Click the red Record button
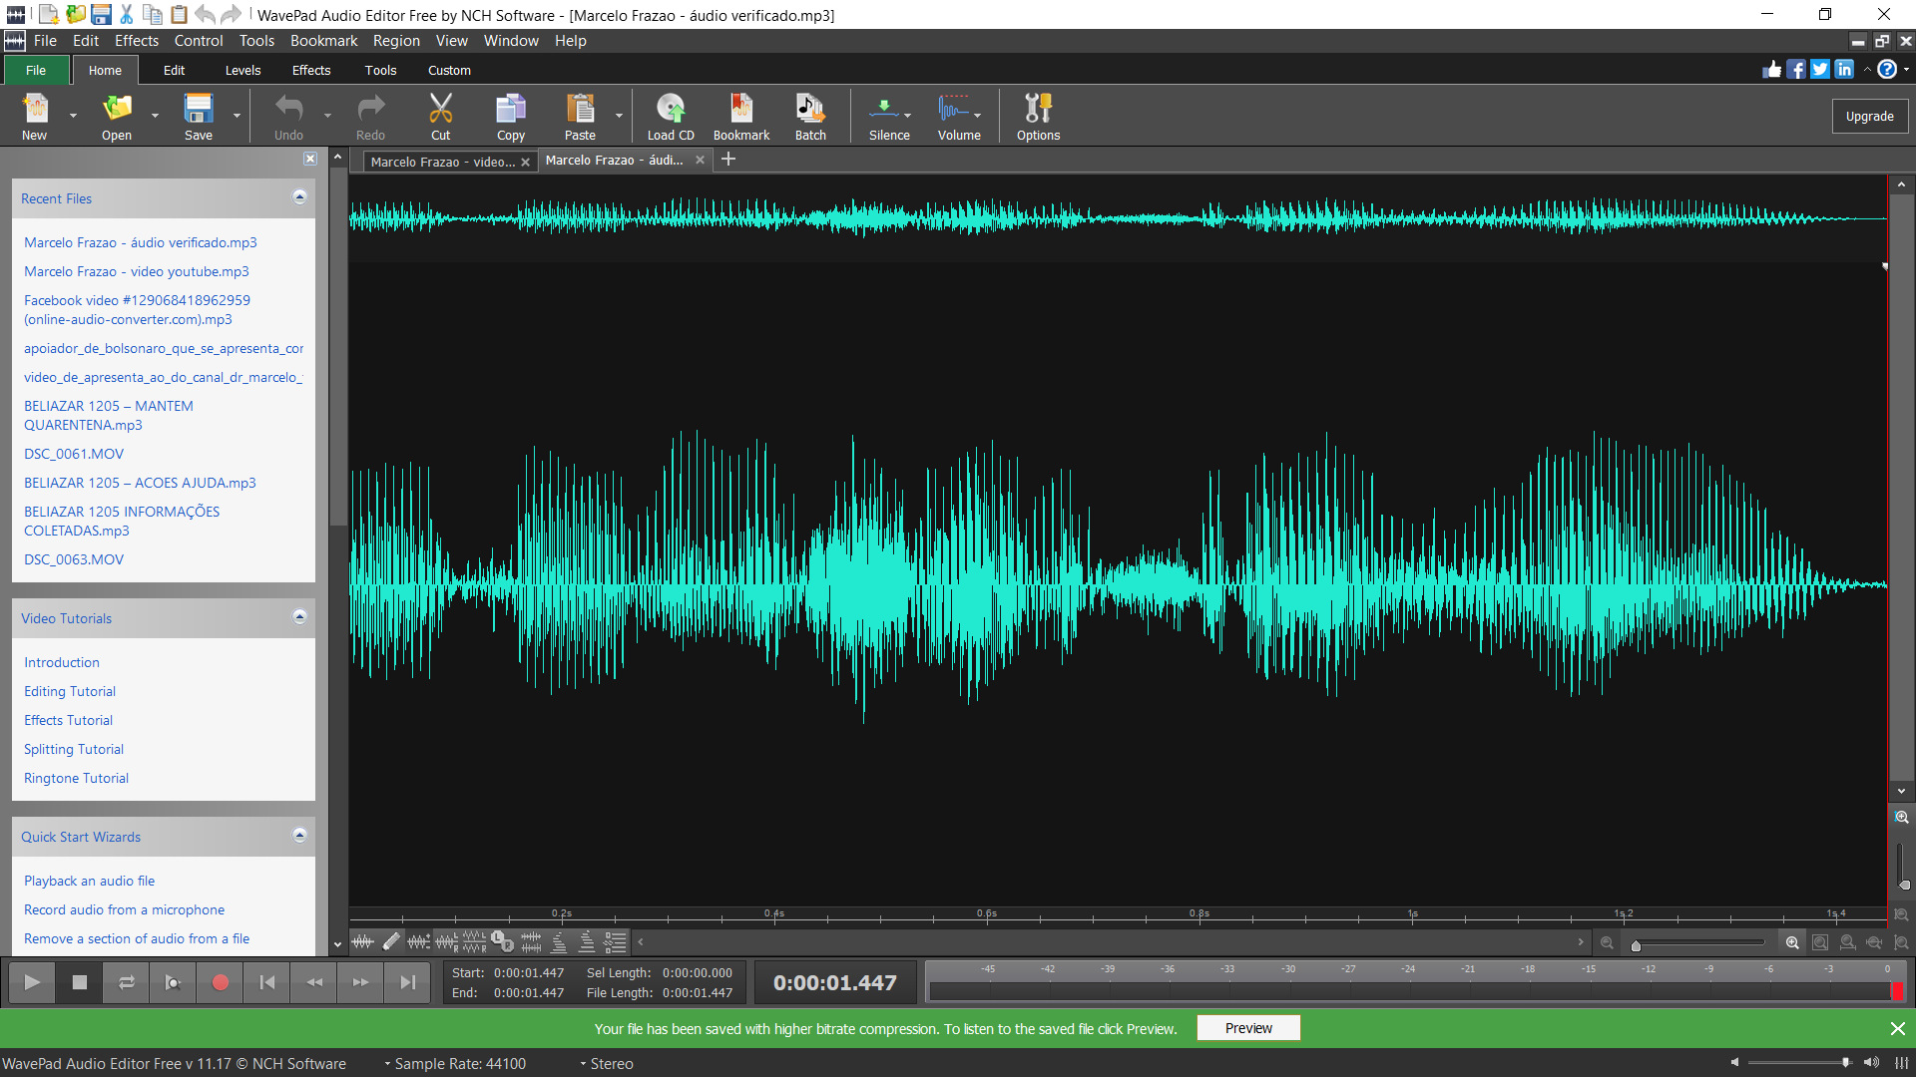This screenshot has height=1077, width=1916. click(221, 982)
